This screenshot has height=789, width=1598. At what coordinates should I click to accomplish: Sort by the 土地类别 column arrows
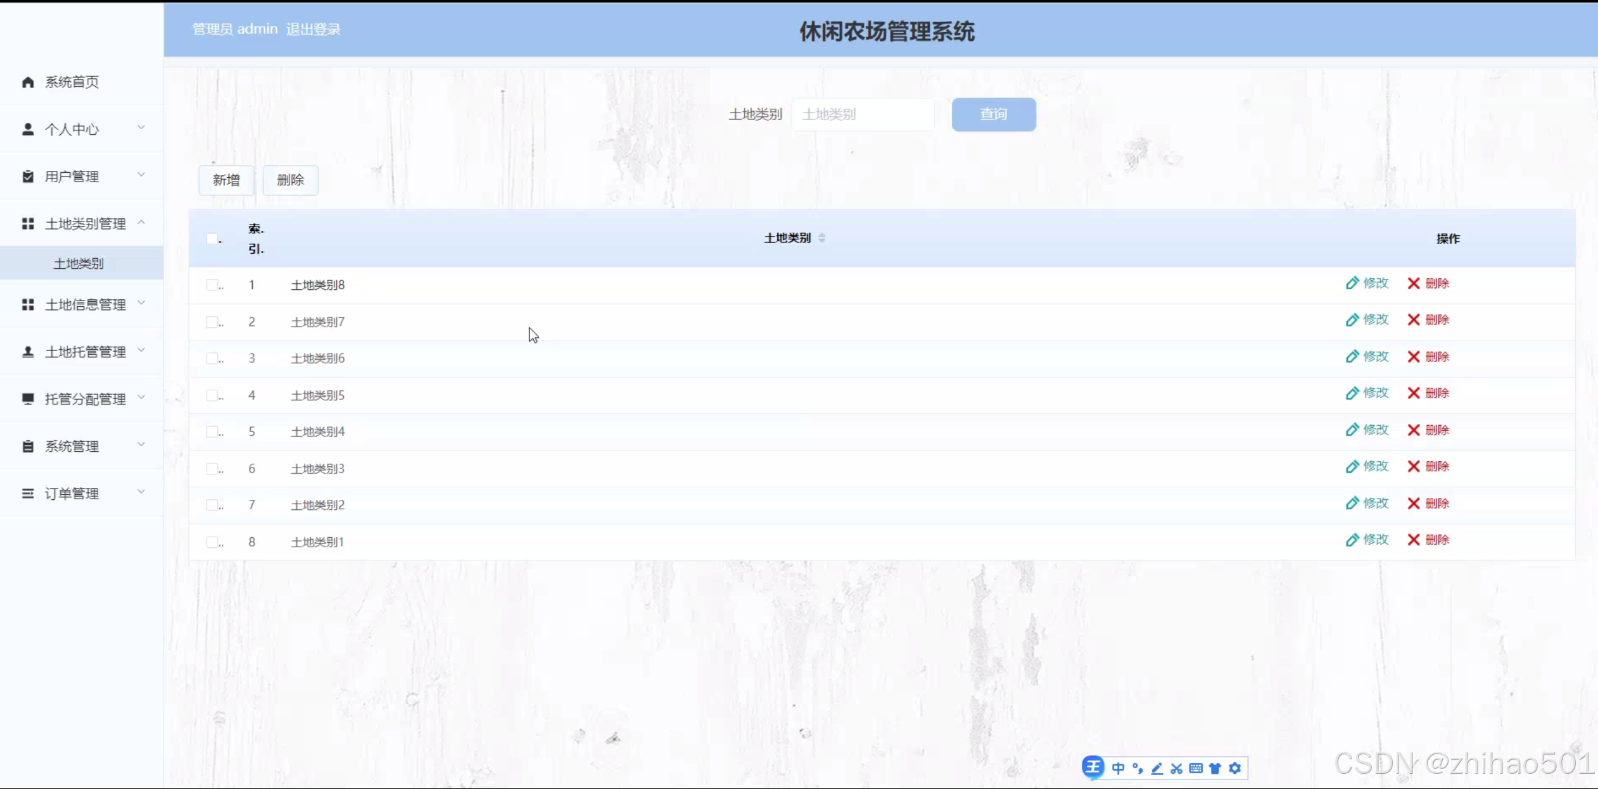click(821, 238)
